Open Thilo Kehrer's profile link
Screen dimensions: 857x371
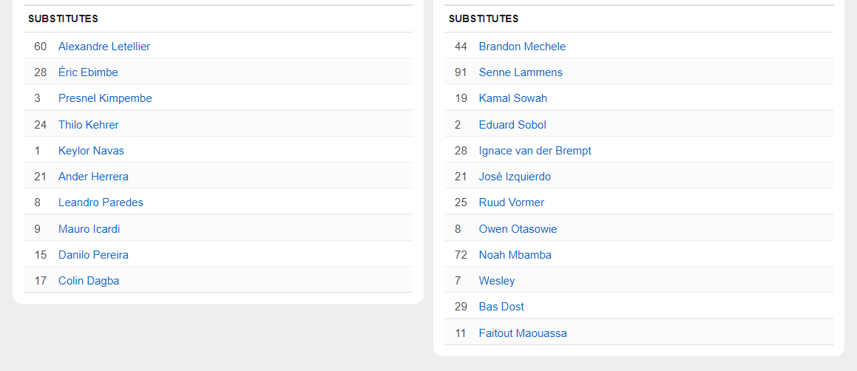(88, 125)
